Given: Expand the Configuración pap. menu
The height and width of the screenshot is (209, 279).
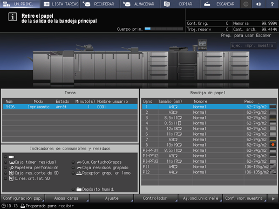Looking at the screenshot, I should click(23, 198).
